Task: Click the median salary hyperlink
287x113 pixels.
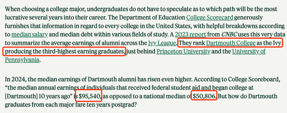Action: [30, 34]
